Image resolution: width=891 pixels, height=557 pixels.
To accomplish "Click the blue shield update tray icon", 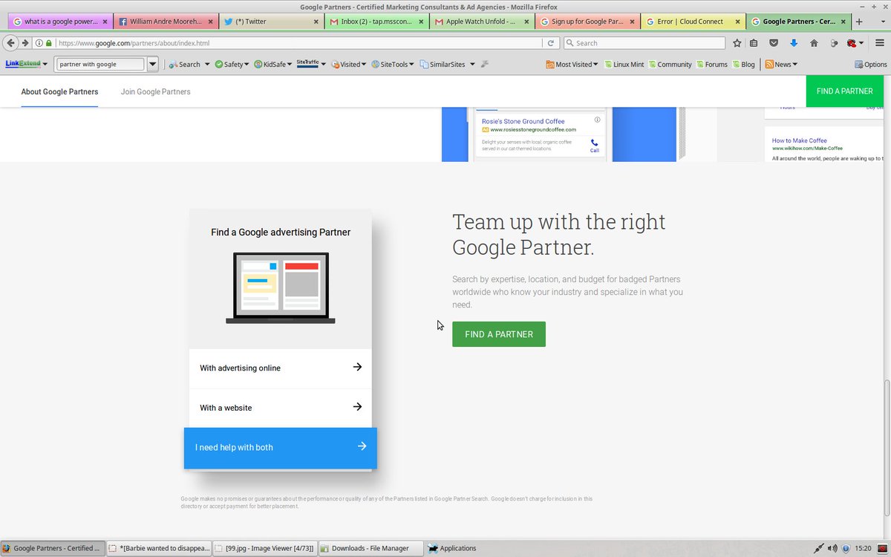I will point(846,548).
